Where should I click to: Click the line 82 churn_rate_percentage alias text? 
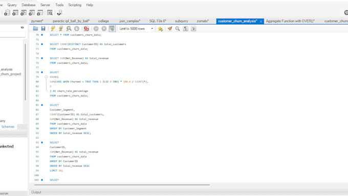coord(73,91)
